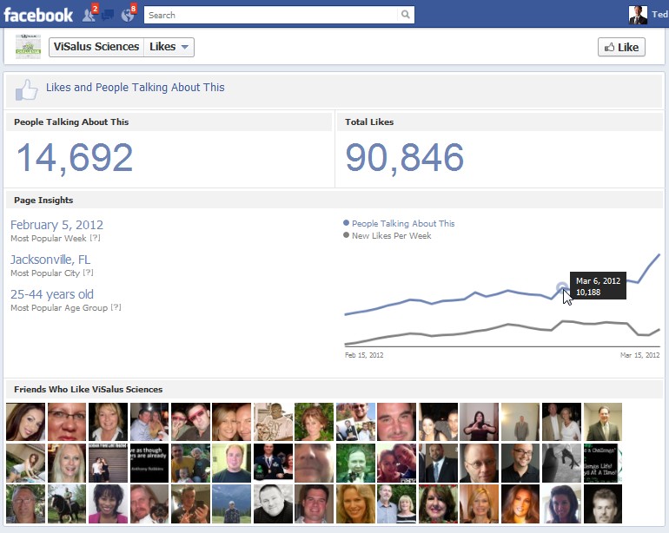The width and height of the screenshot is (669, 533).
Task: Open the help mark beside Most Popular City
Action: point(88,273)
